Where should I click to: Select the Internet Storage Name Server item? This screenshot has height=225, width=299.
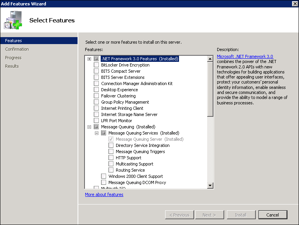129,114
